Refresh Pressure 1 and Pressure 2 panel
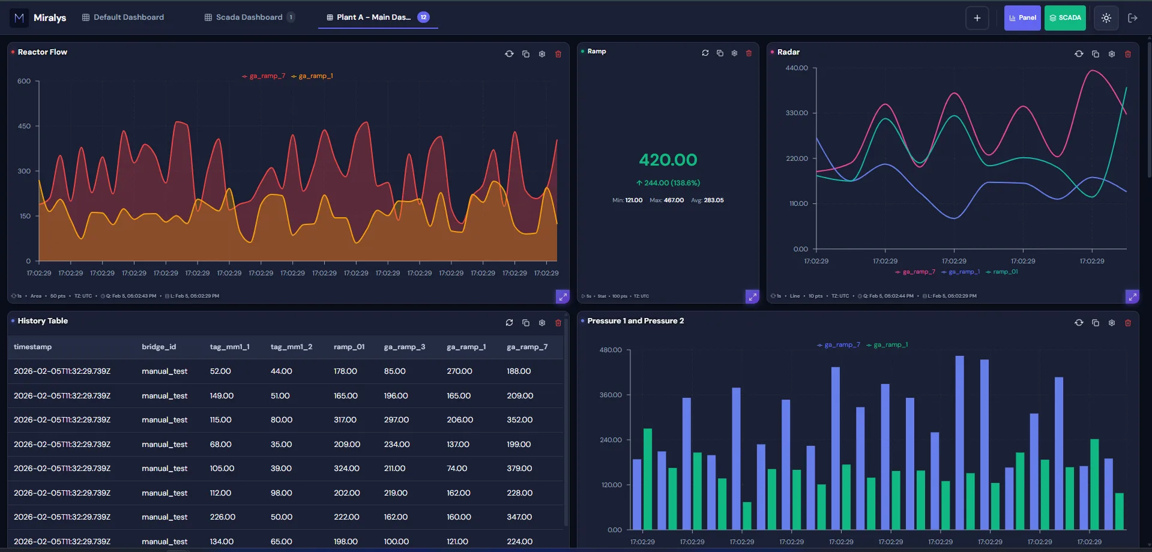 tap(1079, 323)
